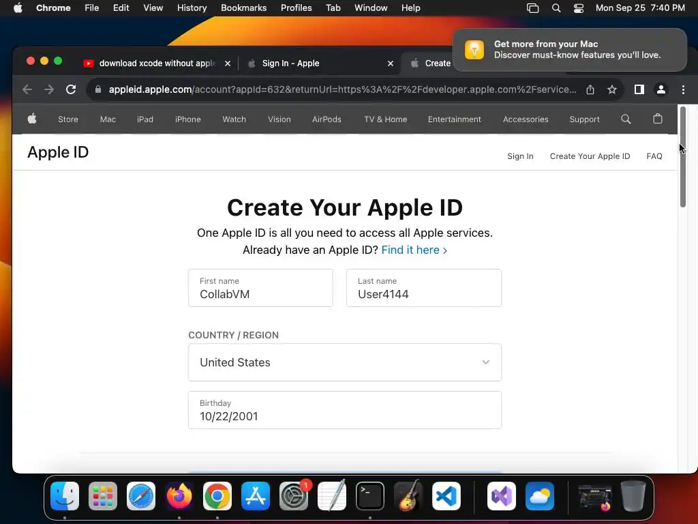Open Terminal from the dock
Screen dimensions: 698x524
tap(370, 496)
